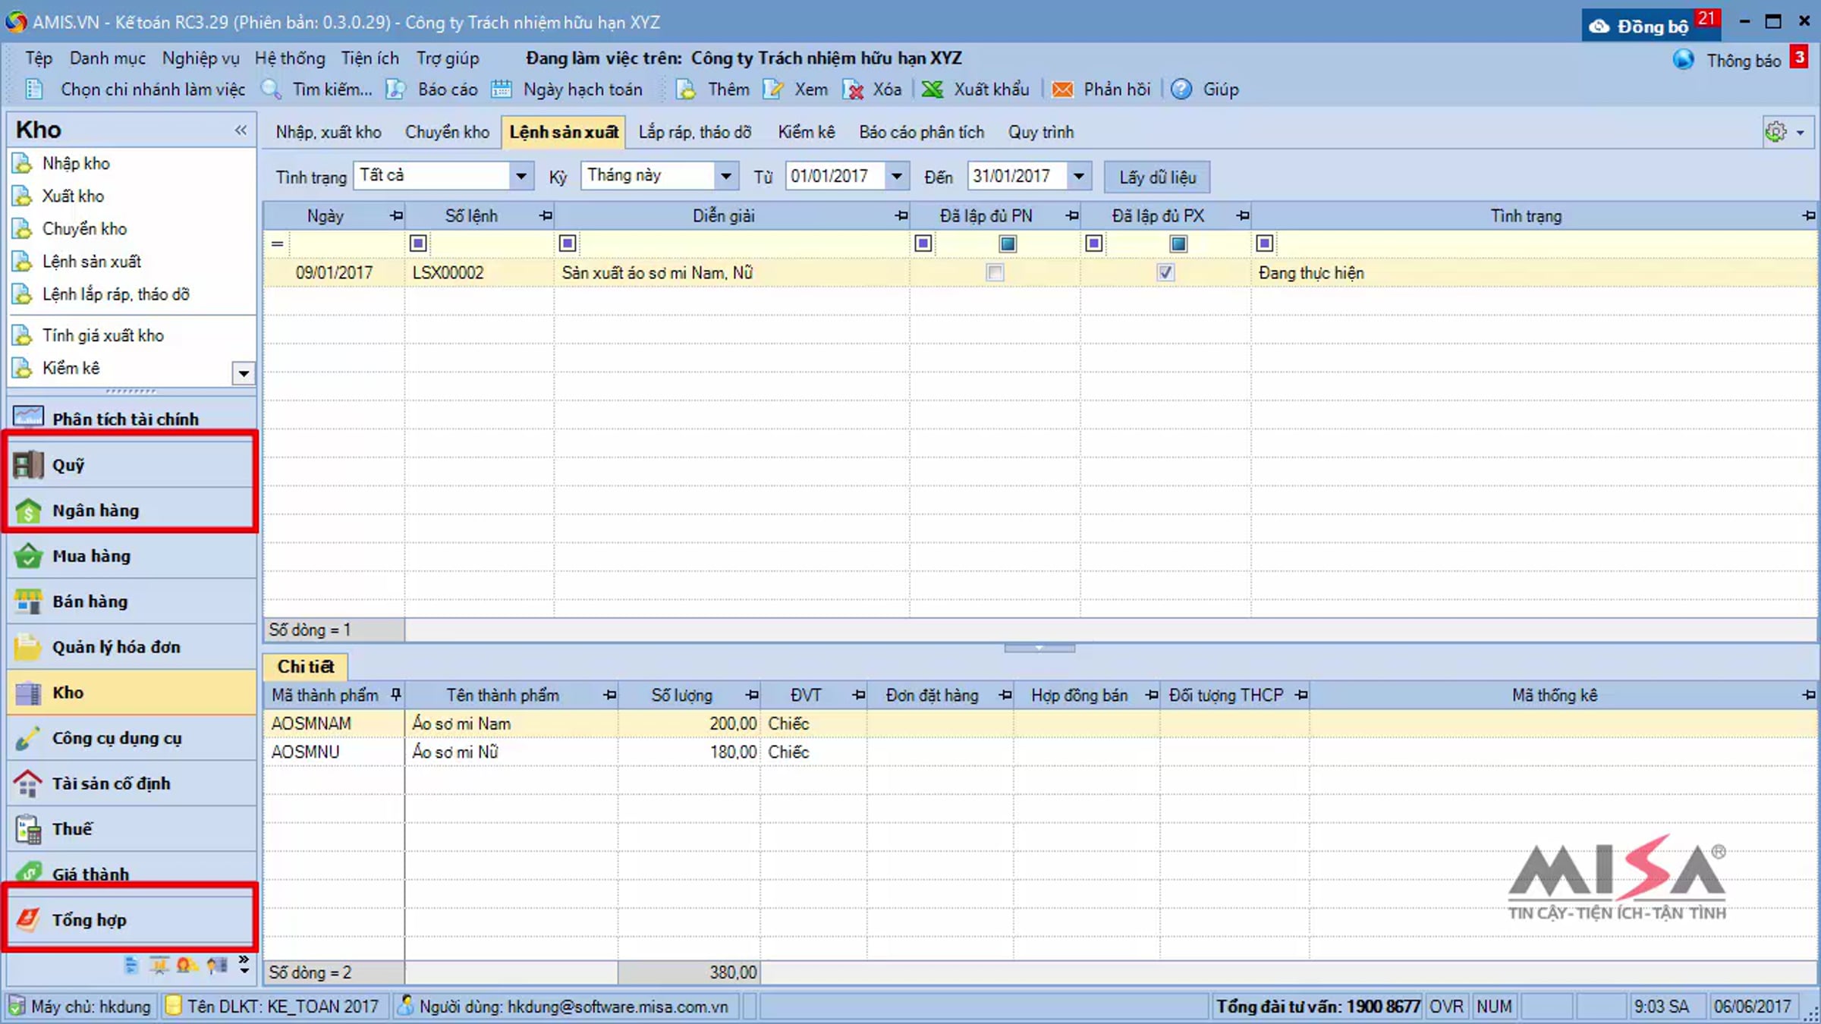
Task: Click Chọn chi nhánh làm việc icon
Action: 34,90
